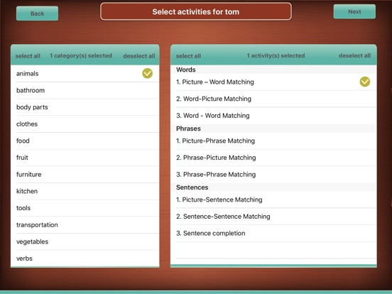
Task: Deselect all activities
Action: coord(354,56)
